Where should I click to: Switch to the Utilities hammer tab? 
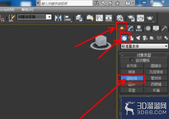coord(164,28)
